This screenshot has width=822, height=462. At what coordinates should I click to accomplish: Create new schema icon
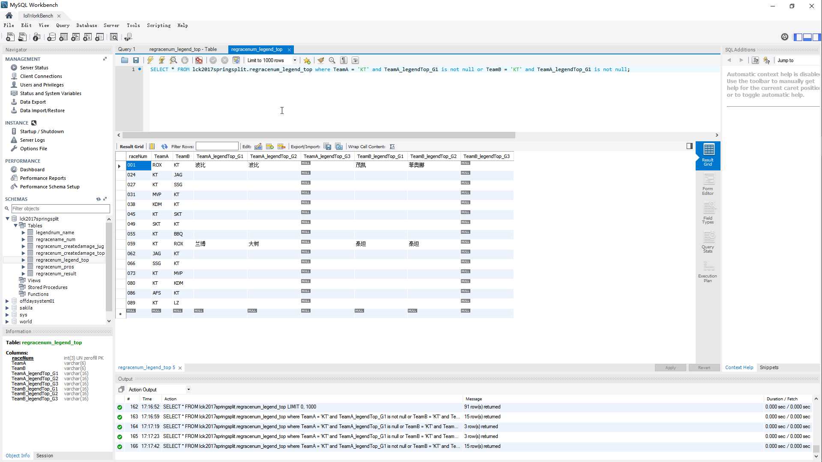51,37
